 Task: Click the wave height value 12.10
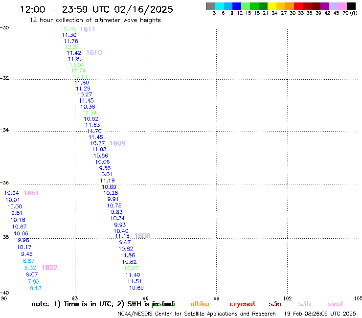68,29
